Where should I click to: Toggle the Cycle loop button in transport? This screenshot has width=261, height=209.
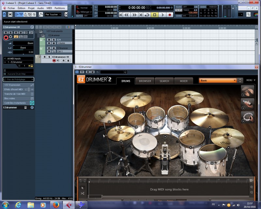tap(147, 15)
